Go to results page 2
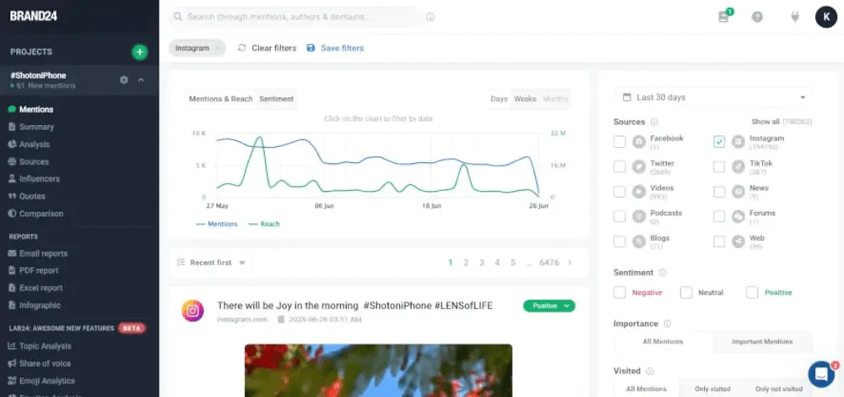844x397 pixels. pyautogui.click(x=466, y=263)
